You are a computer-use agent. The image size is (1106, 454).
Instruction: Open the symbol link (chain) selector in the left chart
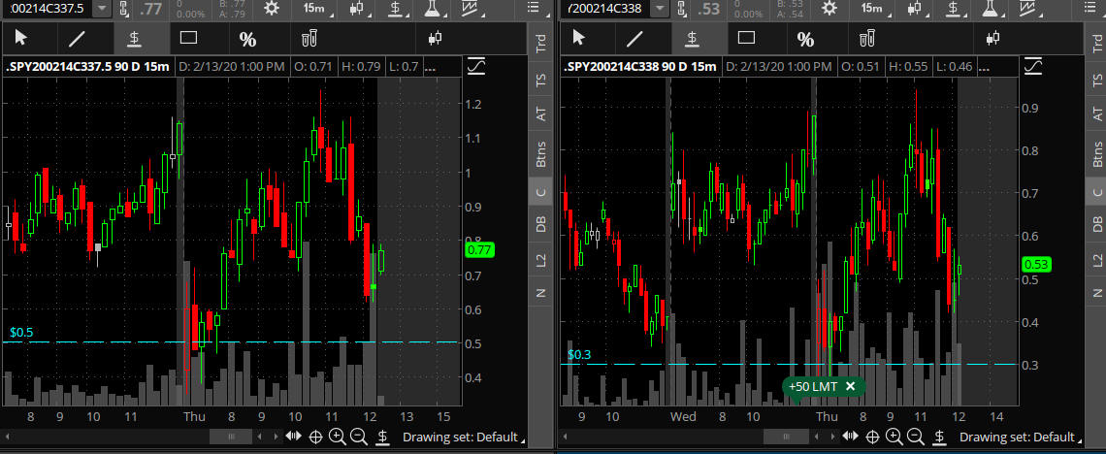(x=124, y=9)
